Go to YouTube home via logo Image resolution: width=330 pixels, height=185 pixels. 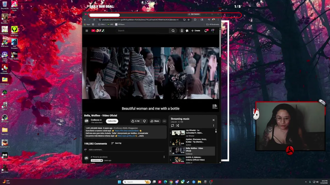98,31
